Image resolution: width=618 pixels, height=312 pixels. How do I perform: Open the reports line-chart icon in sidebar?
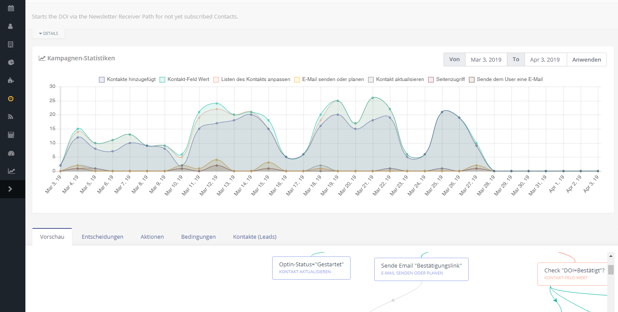click(x=11, y=171)
